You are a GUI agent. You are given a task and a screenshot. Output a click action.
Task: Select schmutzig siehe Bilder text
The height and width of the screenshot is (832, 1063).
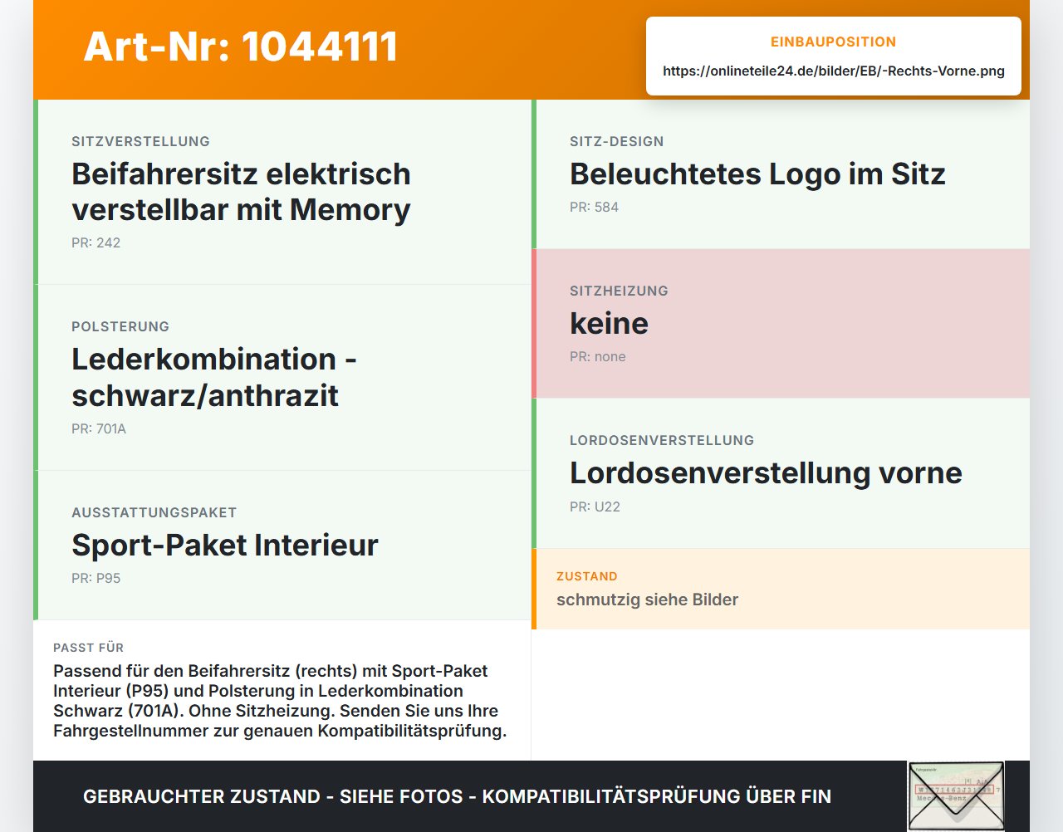click(x=647, y=600)
